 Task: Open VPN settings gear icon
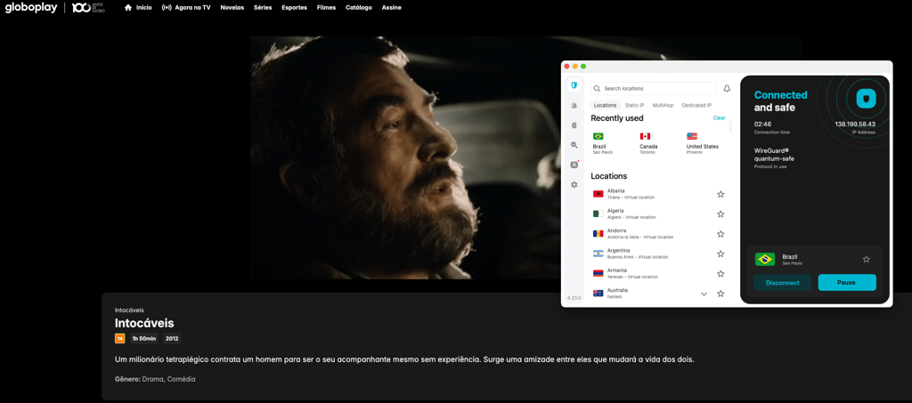click(574, 185)
